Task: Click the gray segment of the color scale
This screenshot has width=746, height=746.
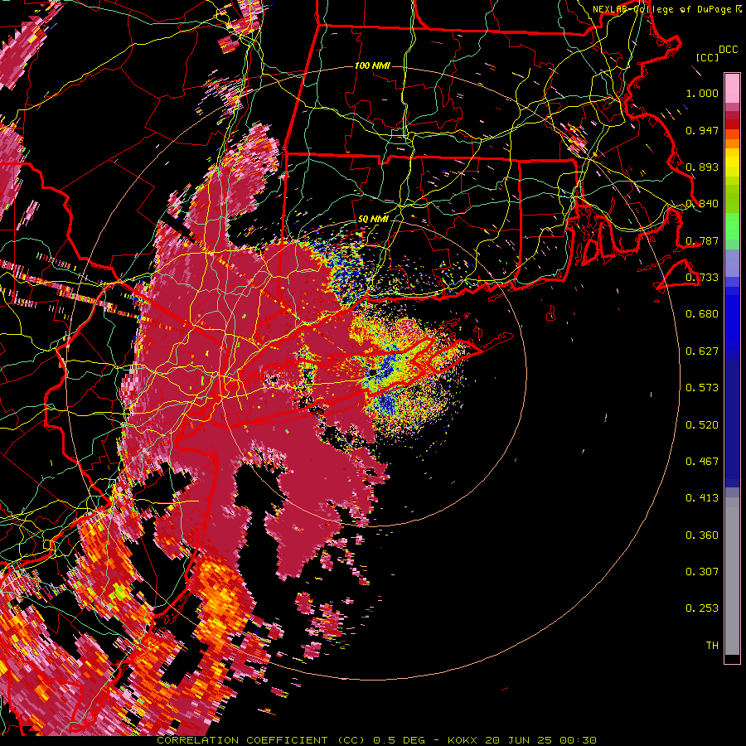Action: coord(732,576)
